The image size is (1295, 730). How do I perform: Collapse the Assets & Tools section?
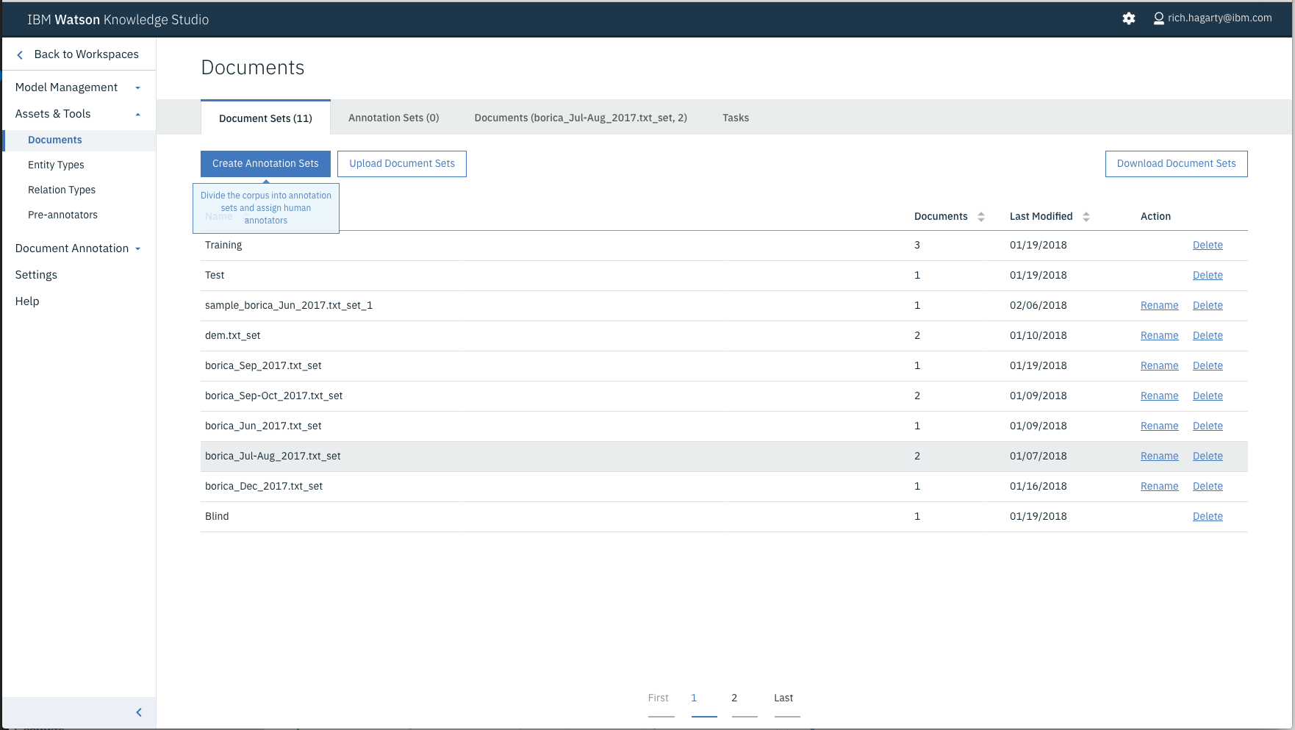pos(78,114)
